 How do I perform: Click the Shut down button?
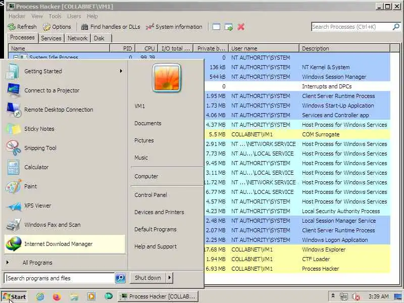coord(147,278)
